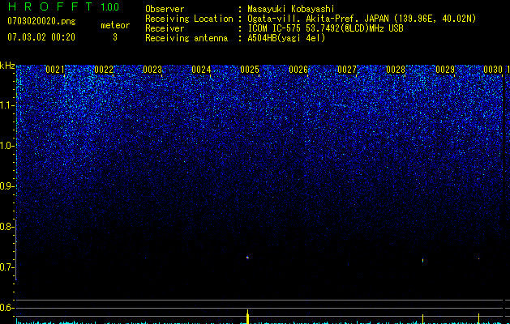Image resolution: width=510 pixels, height=324 pixels.
Task: Click the meteor label
Action: tap(115, 25)
